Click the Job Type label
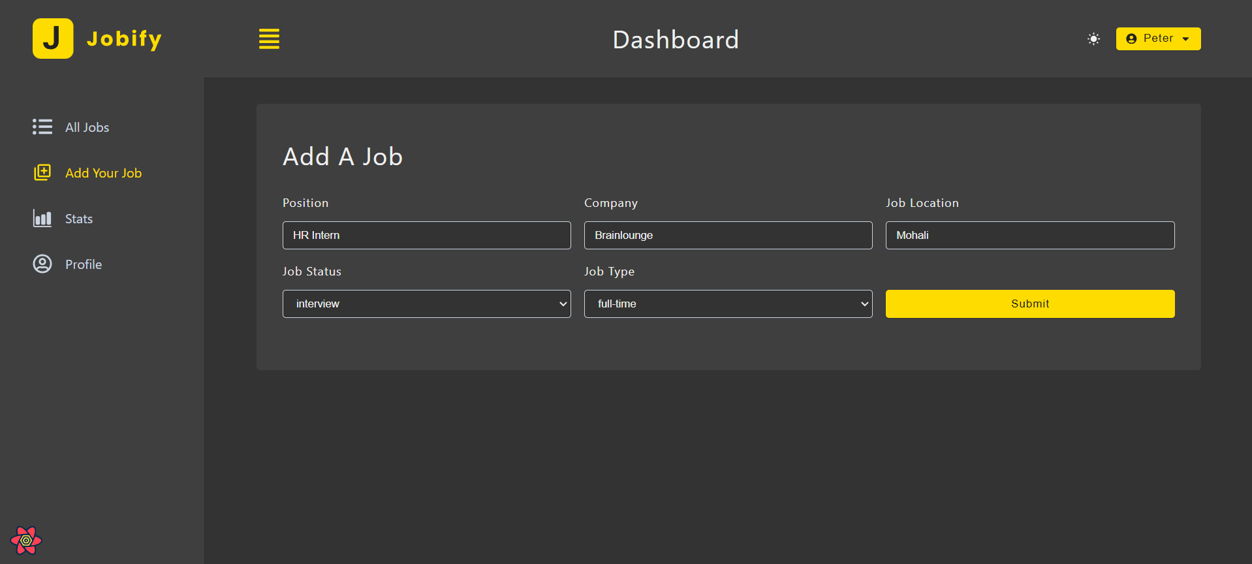 pyautogui.click(x=609, y=272)
